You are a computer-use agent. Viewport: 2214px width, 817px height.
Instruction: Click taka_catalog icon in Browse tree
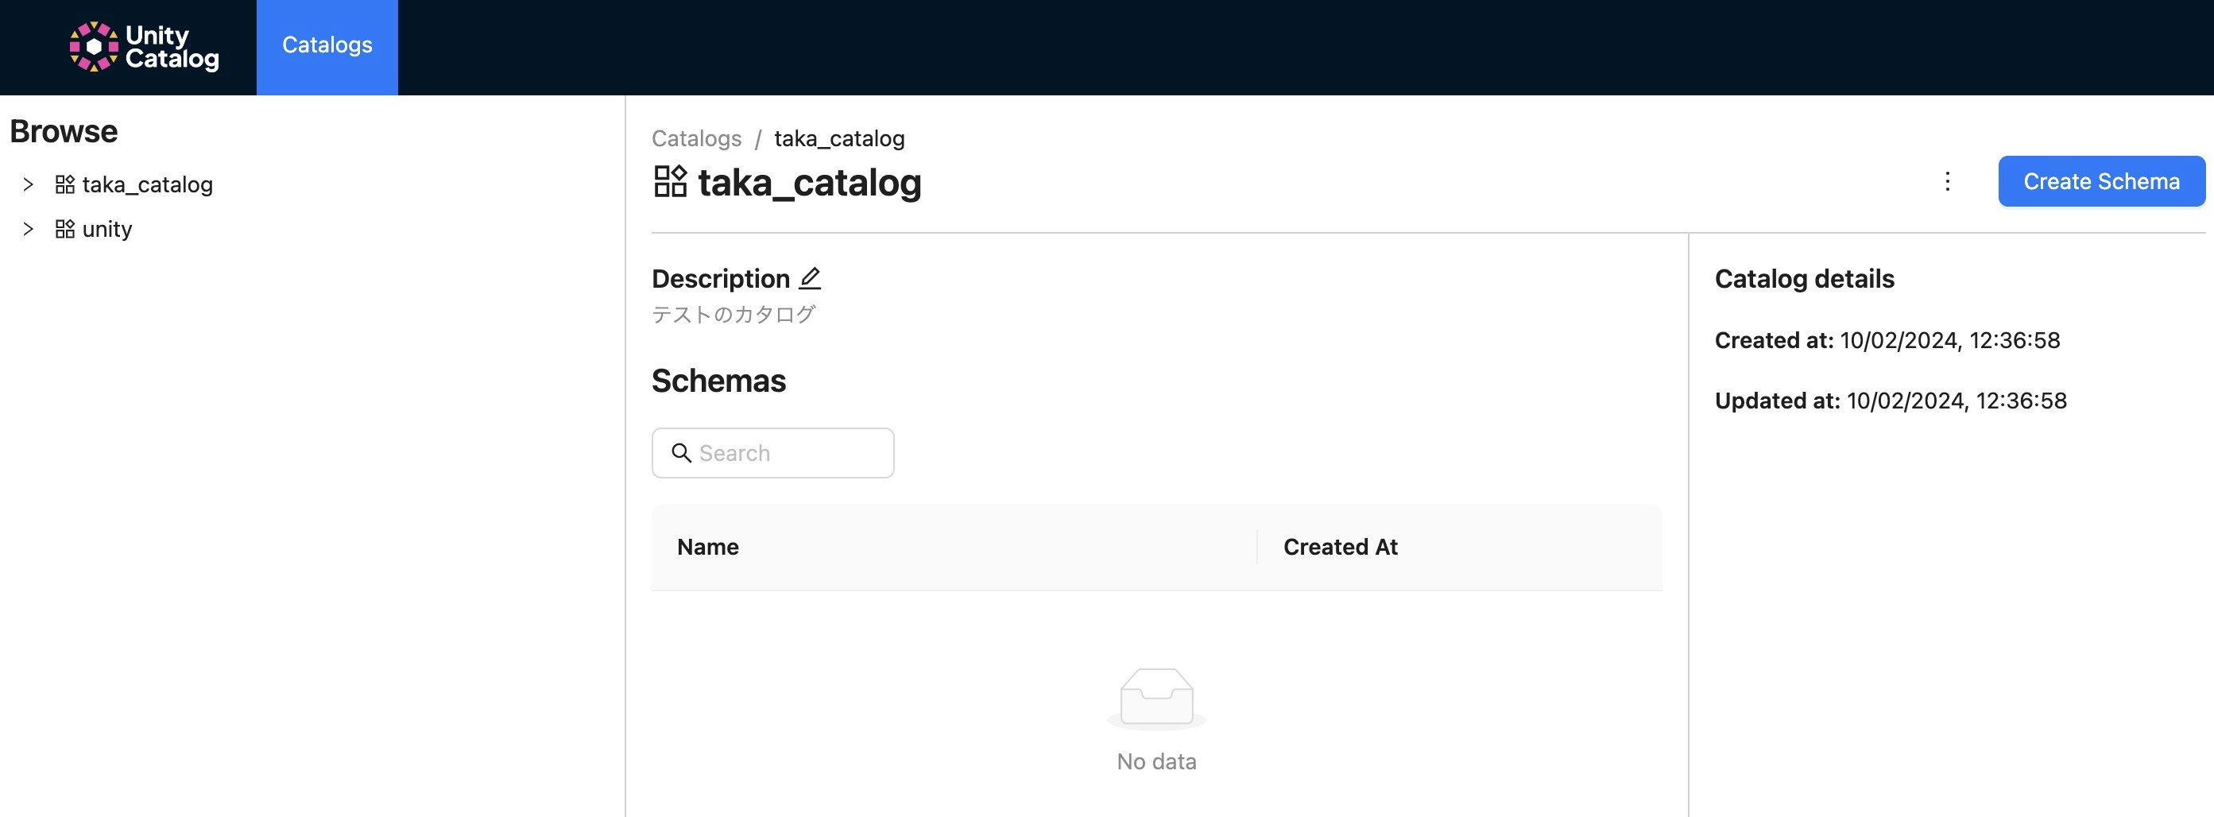coord(64,184)
